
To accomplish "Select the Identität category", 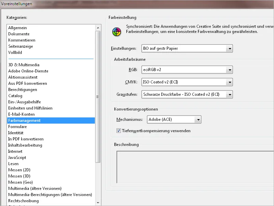I will [51, 133].
